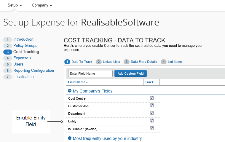225x142 pixels.
Task: Select the Cost Centre field name
Action: click(77, 98)
